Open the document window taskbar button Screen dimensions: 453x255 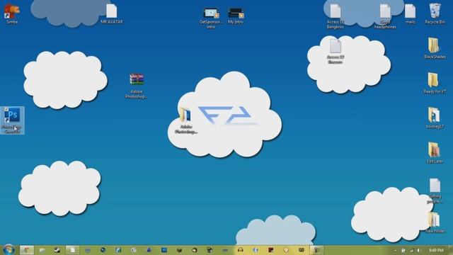click(x=72, y=250)
